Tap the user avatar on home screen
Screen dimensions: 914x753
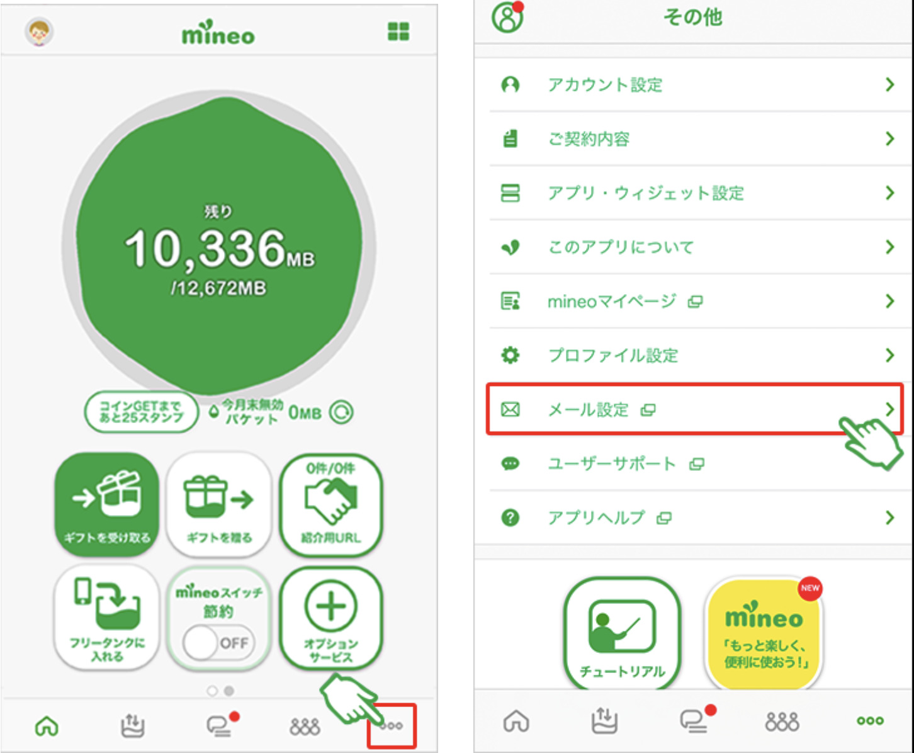(39, 31)
